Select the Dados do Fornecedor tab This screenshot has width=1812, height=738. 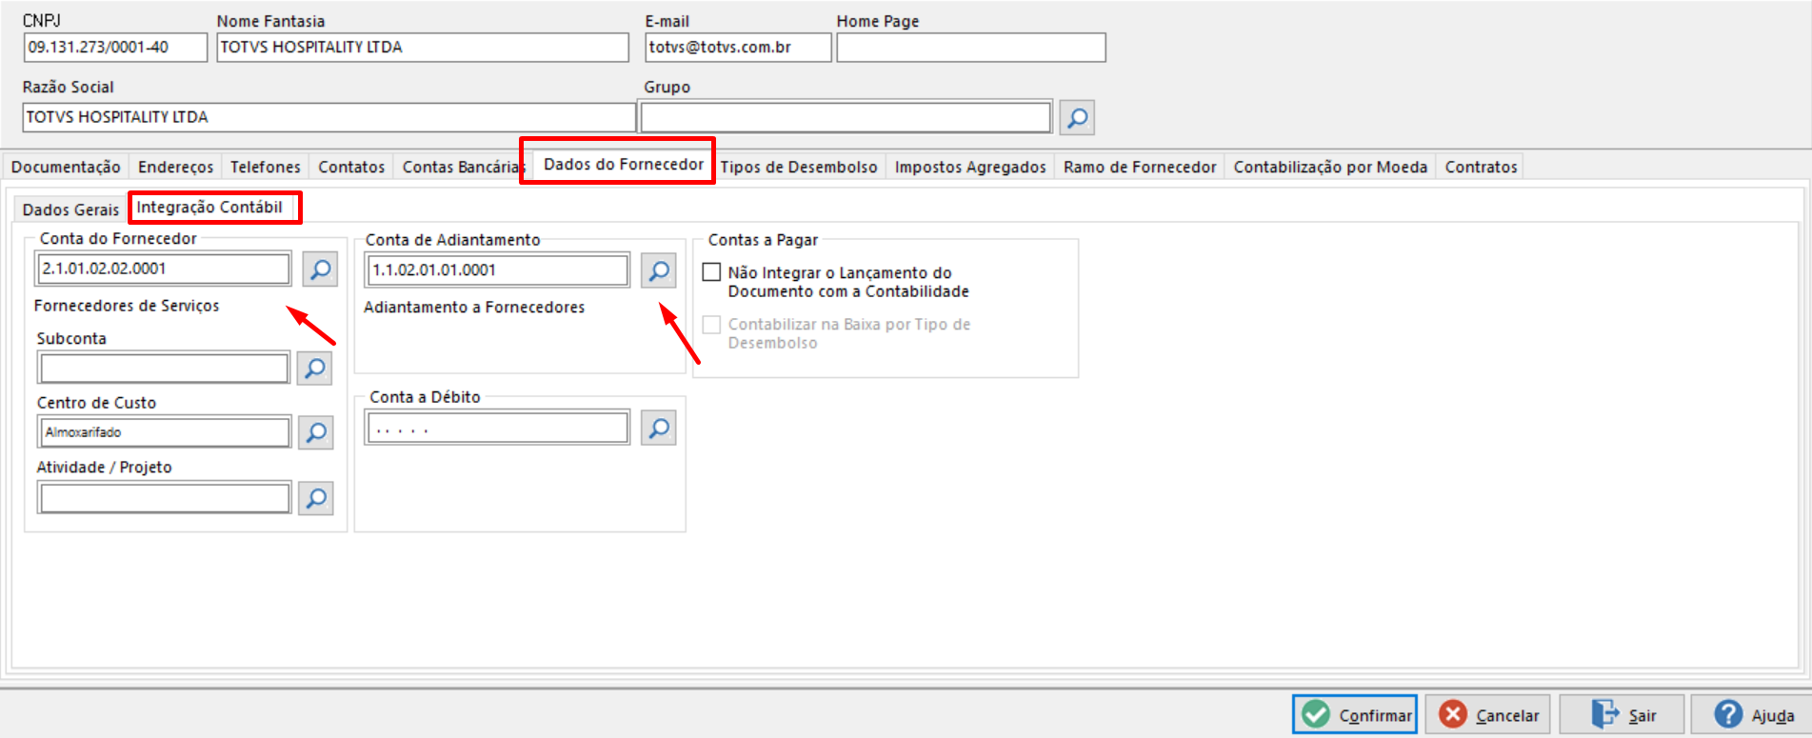pyautogui.click(x=623, y=164)
